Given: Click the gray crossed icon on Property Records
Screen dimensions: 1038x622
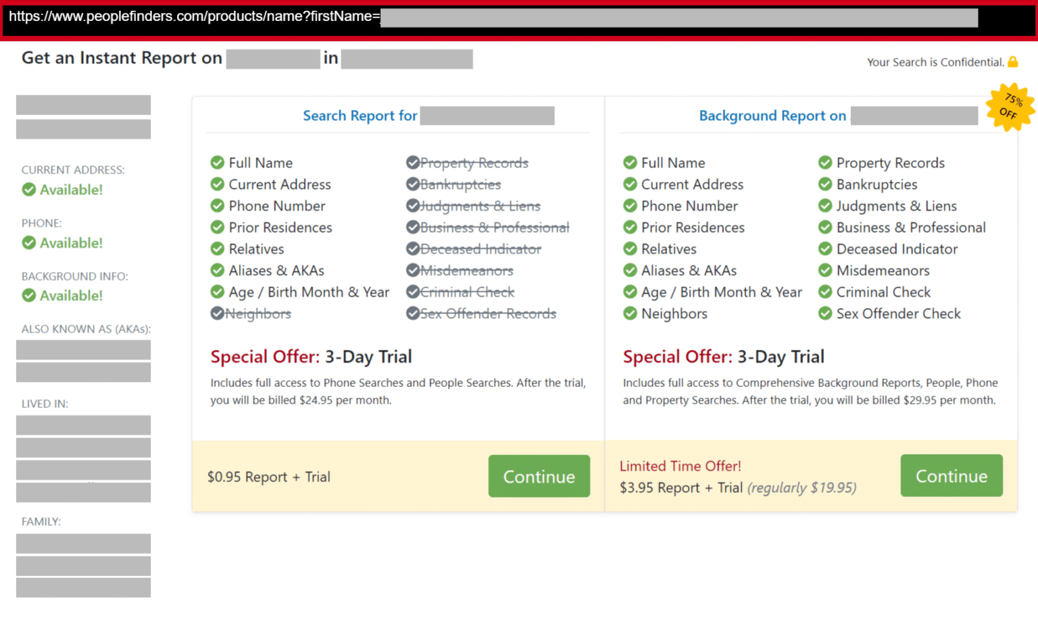Looking at the screenshot, I should pyautogui.click(x=413, y=162).
